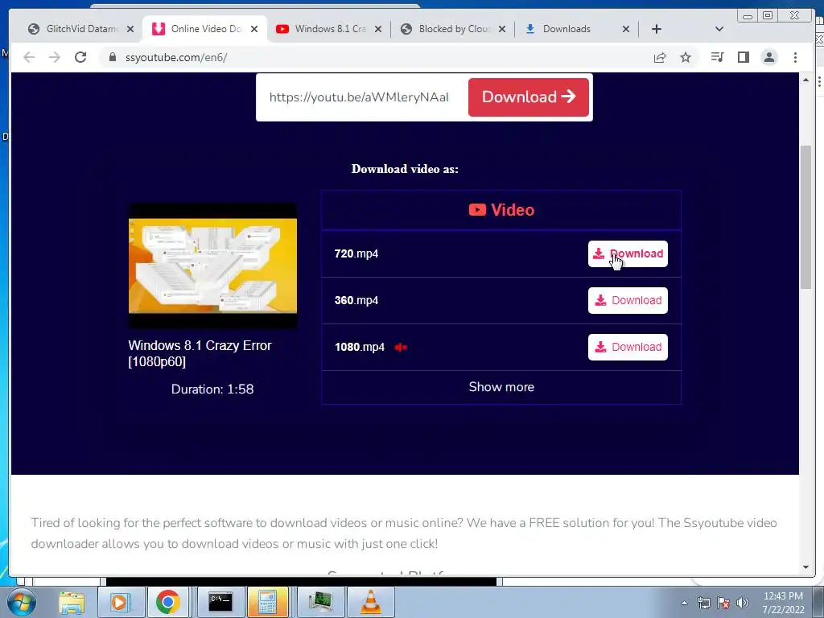Image resolution: width=824 pixels, height=618 pixels.
Task: Open the Chrome profile avatar
Action: pyautogui.click(x=769, y=57)
